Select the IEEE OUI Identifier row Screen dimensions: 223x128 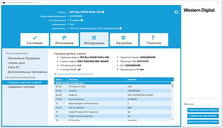(113, 108)
